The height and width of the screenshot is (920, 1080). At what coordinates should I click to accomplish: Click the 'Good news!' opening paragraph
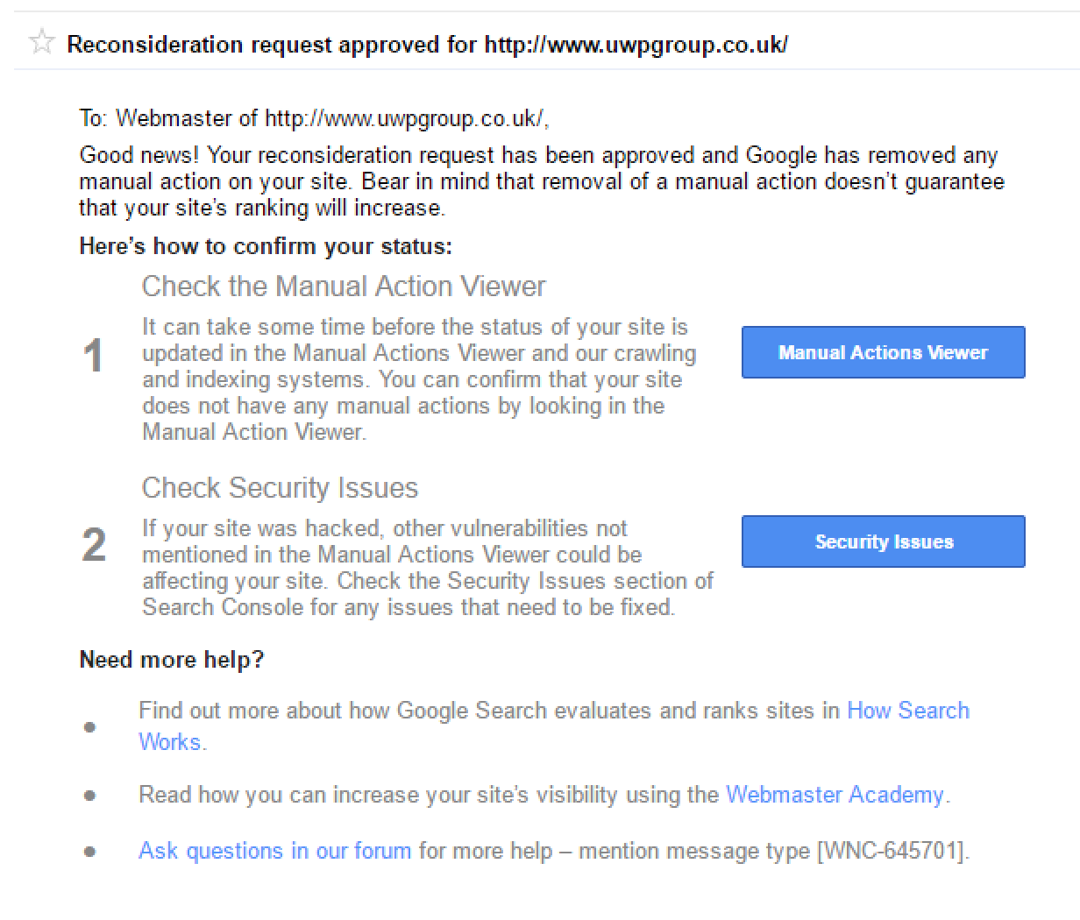coord(542,181)
